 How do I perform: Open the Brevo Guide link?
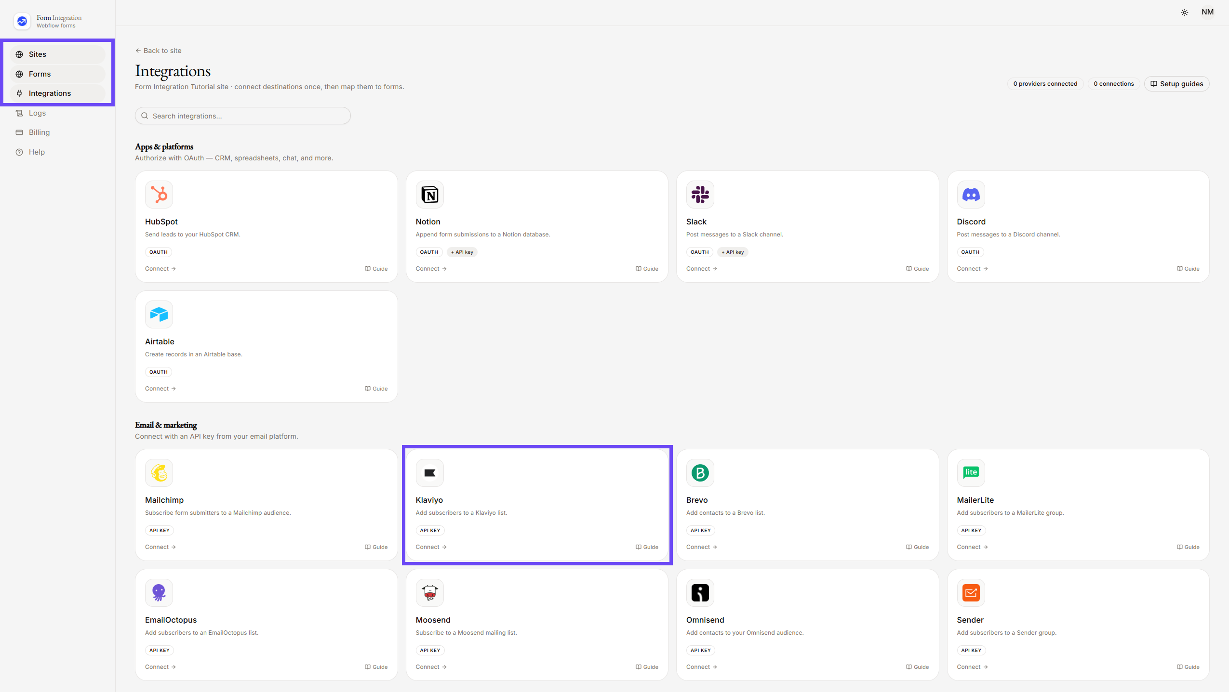click(x=918, y=547)
